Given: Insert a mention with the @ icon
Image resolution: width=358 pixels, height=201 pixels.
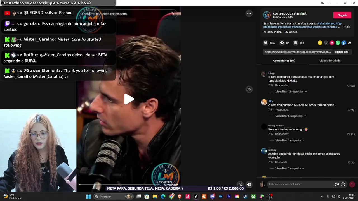Looking at the screenshot, I should (x=337, y=185).
